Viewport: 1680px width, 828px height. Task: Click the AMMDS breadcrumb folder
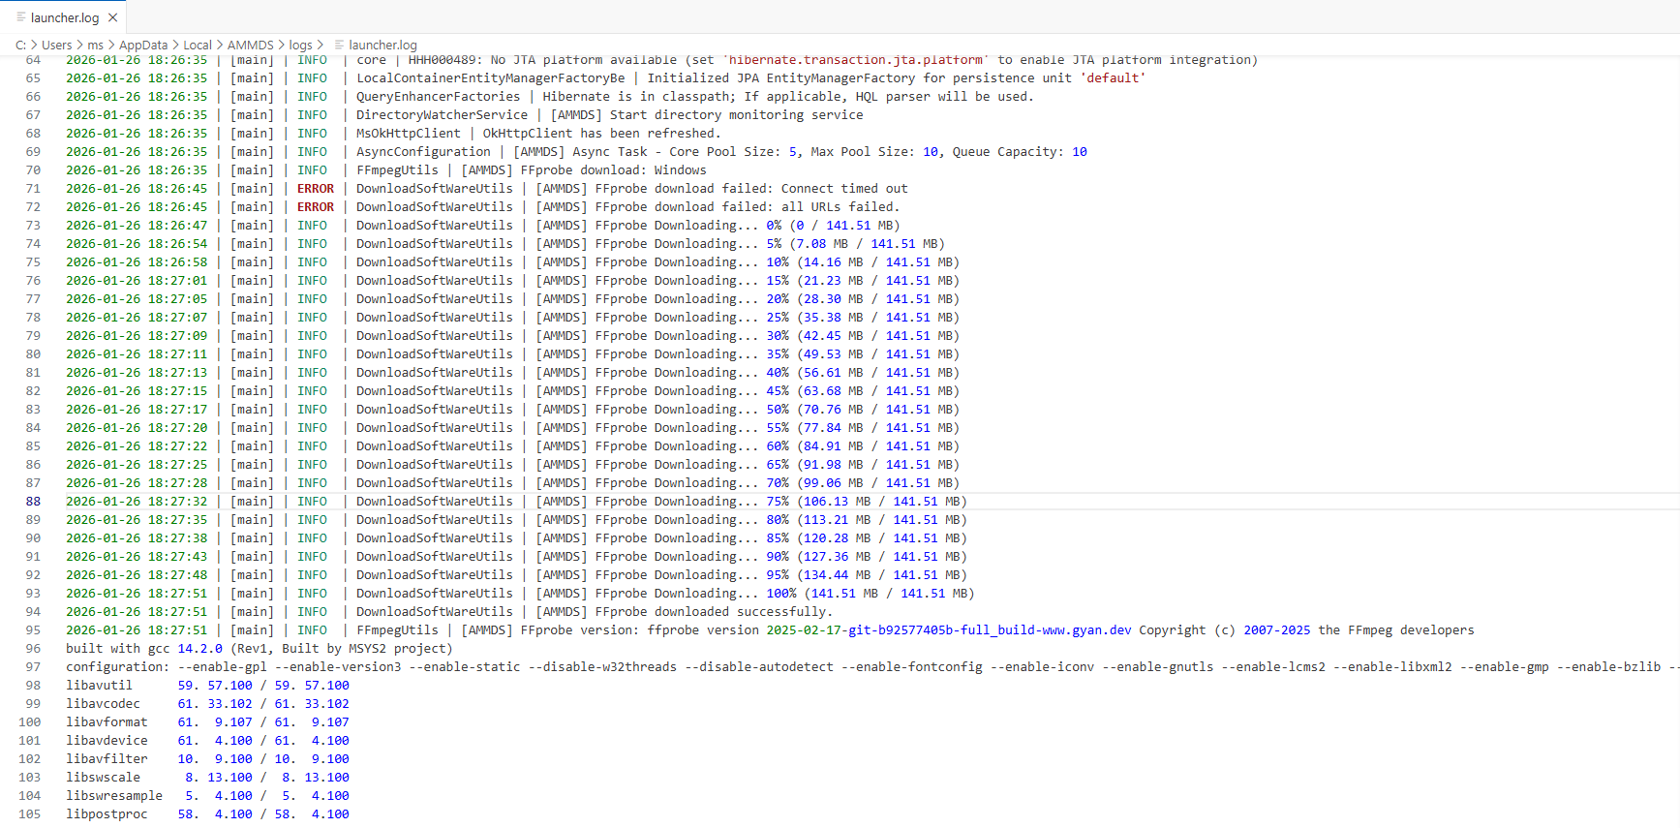(250, 45)
